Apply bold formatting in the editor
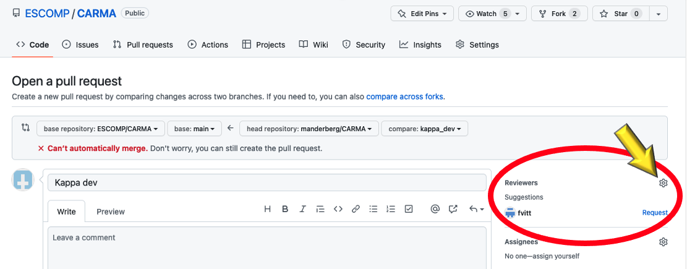687x269 pixels. tap(285, 209)
